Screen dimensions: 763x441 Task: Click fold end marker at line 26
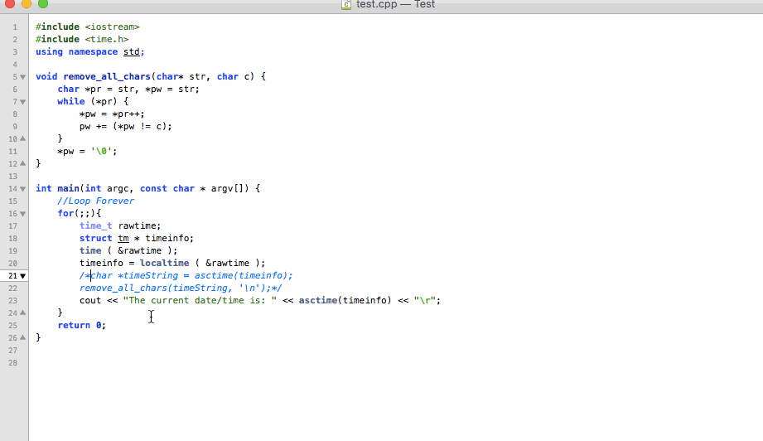[23, 338]
